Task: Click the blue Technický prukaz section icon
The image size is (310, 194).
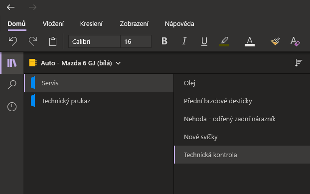Action: 33,101
